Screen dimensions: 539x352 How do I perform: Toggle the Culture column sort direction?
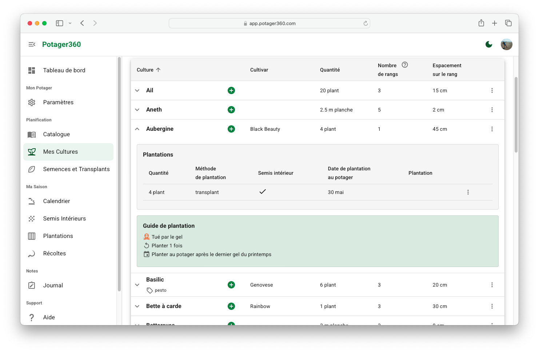(158, 70)
